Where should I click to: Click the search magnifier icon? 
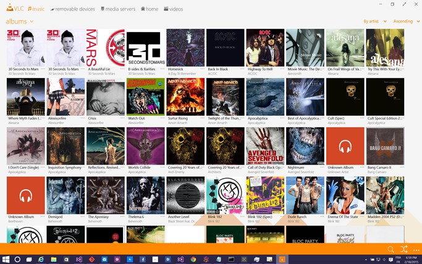pyautogui.click(x=390, y=249)
